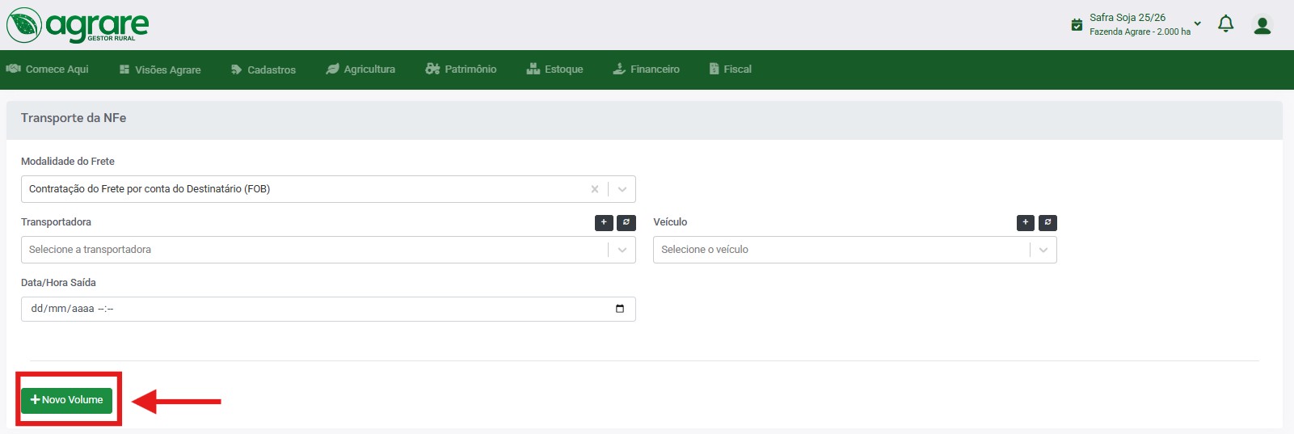
Task: Click the Selecione a transportadora field
Action: pyautogui.click(x=328, y=250)
